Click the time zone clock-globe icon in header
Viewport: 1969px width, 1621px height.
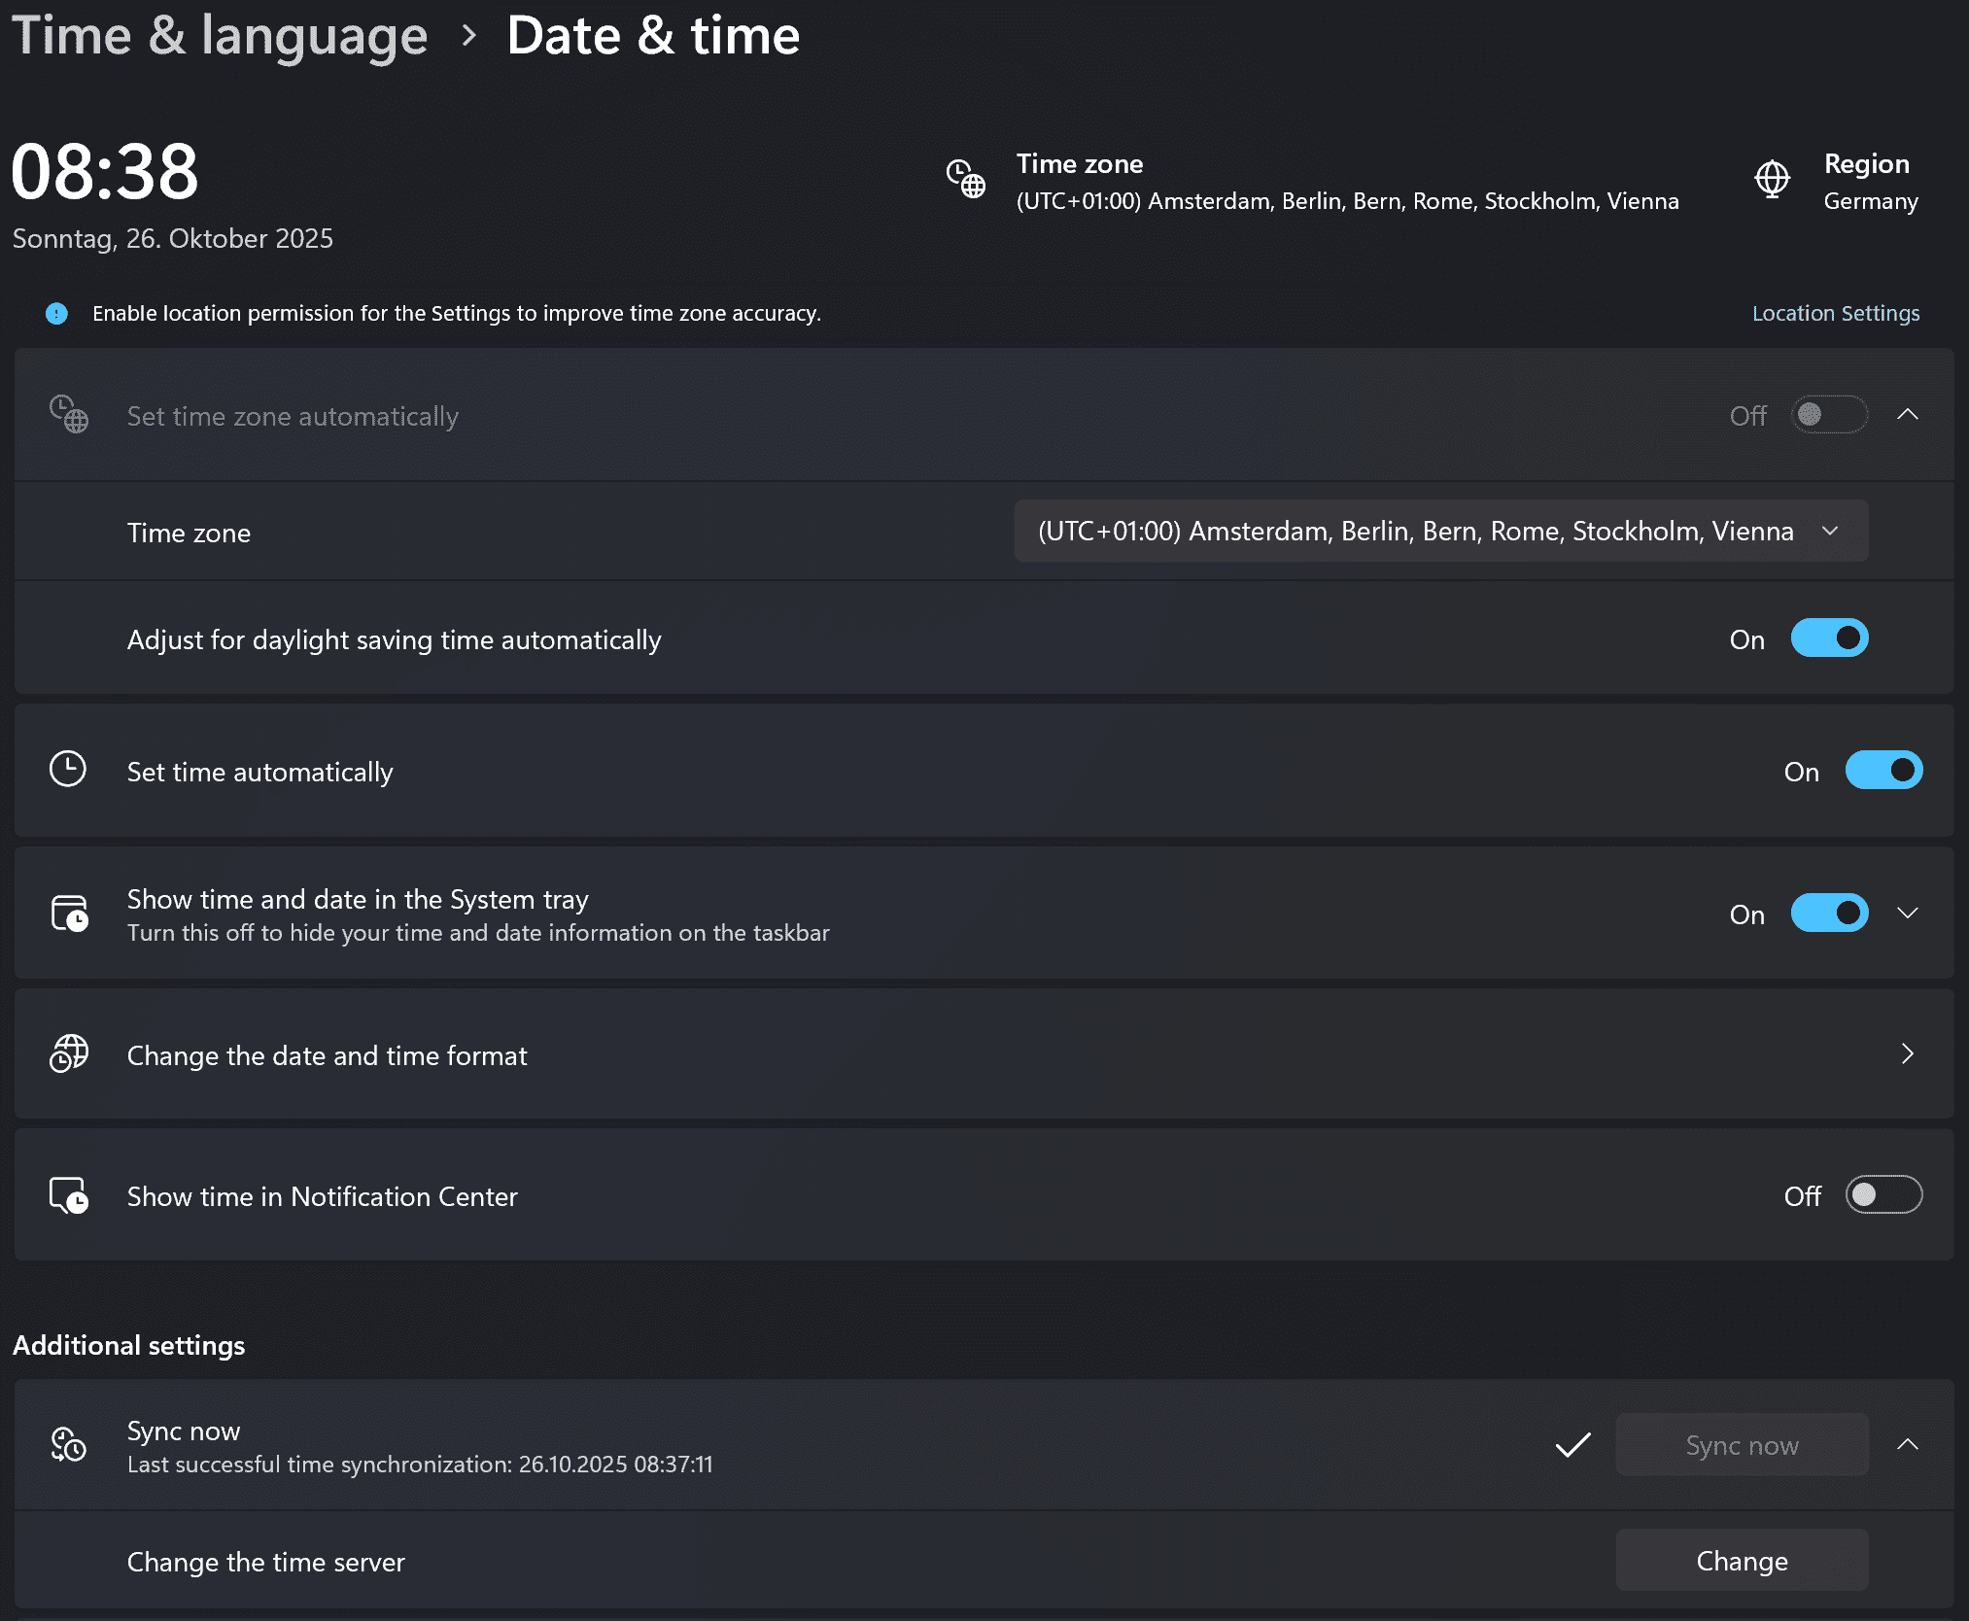click(966, 180)
